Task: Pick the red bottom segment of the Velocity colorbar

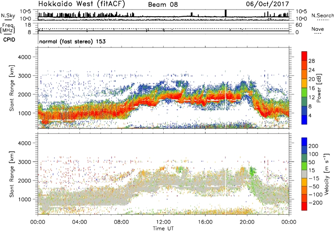Action: (304, 206)
